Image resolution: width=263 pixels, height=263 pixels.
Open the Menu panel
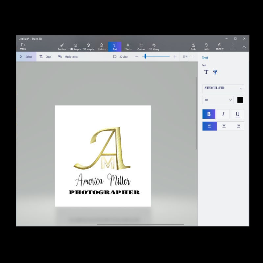(22, 46)
